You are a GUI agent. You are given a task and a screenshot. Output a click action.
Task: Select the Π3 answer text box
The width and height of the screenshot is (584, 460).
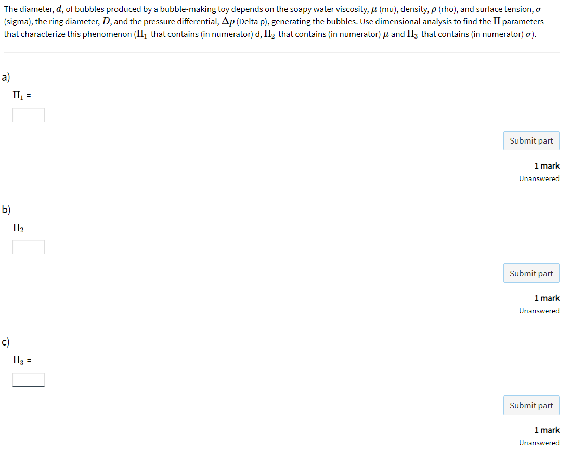tap(28, 379)
